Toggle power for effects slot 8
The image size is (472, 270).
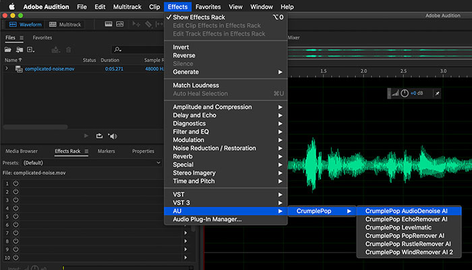16,241
